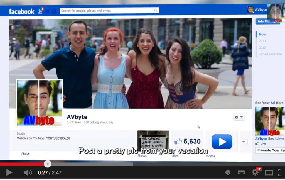Screen dimensions: 285x180
Task: Click the video progress scrubber handle
Action: point(48,164)
